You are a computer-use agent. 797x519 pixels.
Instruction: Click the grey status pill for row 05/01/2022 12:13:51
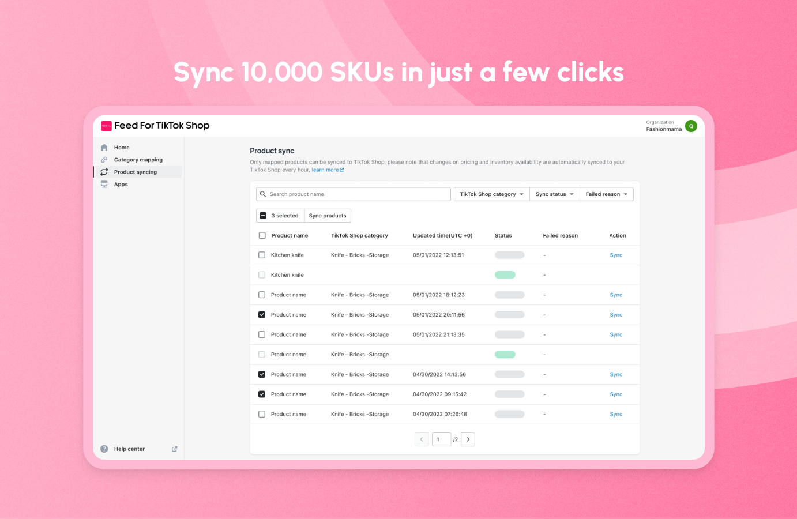[510, 255]
